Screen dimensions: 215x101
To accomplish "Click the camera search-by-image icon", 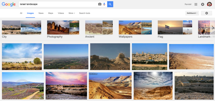I will click(x=100, y=4).
